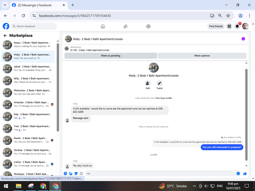Click the conversation list scrollbar
Screen dimensions: 255x191
(x=58, y=87)
